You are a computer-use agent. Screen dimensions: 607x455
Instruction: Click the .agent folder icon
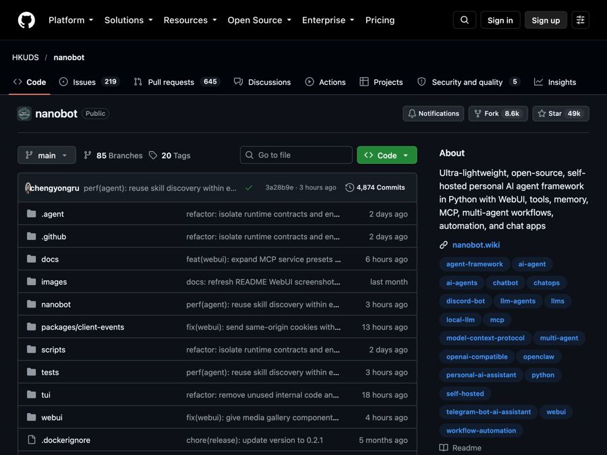click(x=31, y=214)
